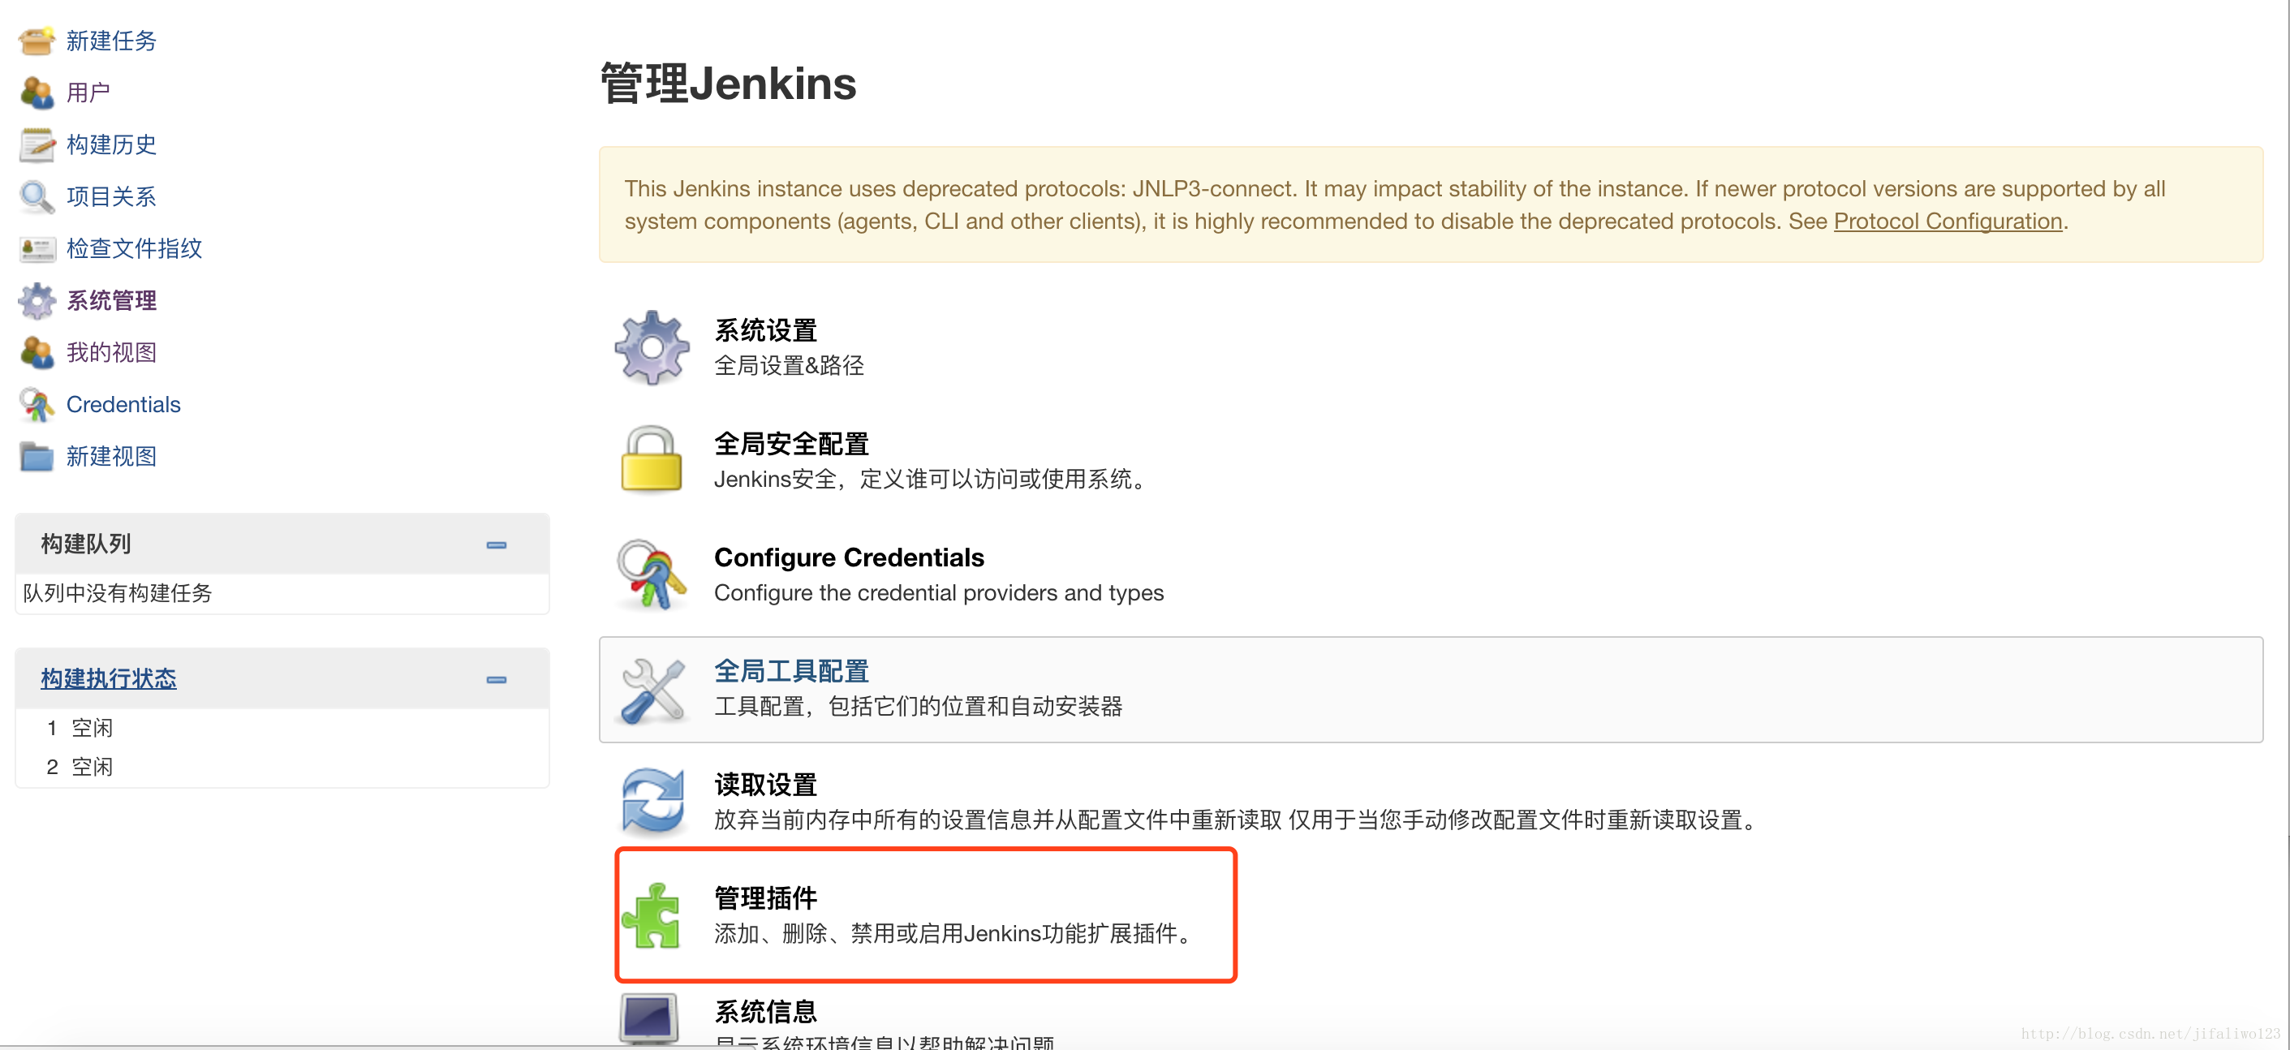Screen dimensions: 2290x1050
Task: Click the 新建视图 folder icon
Action: pos(37,456)
